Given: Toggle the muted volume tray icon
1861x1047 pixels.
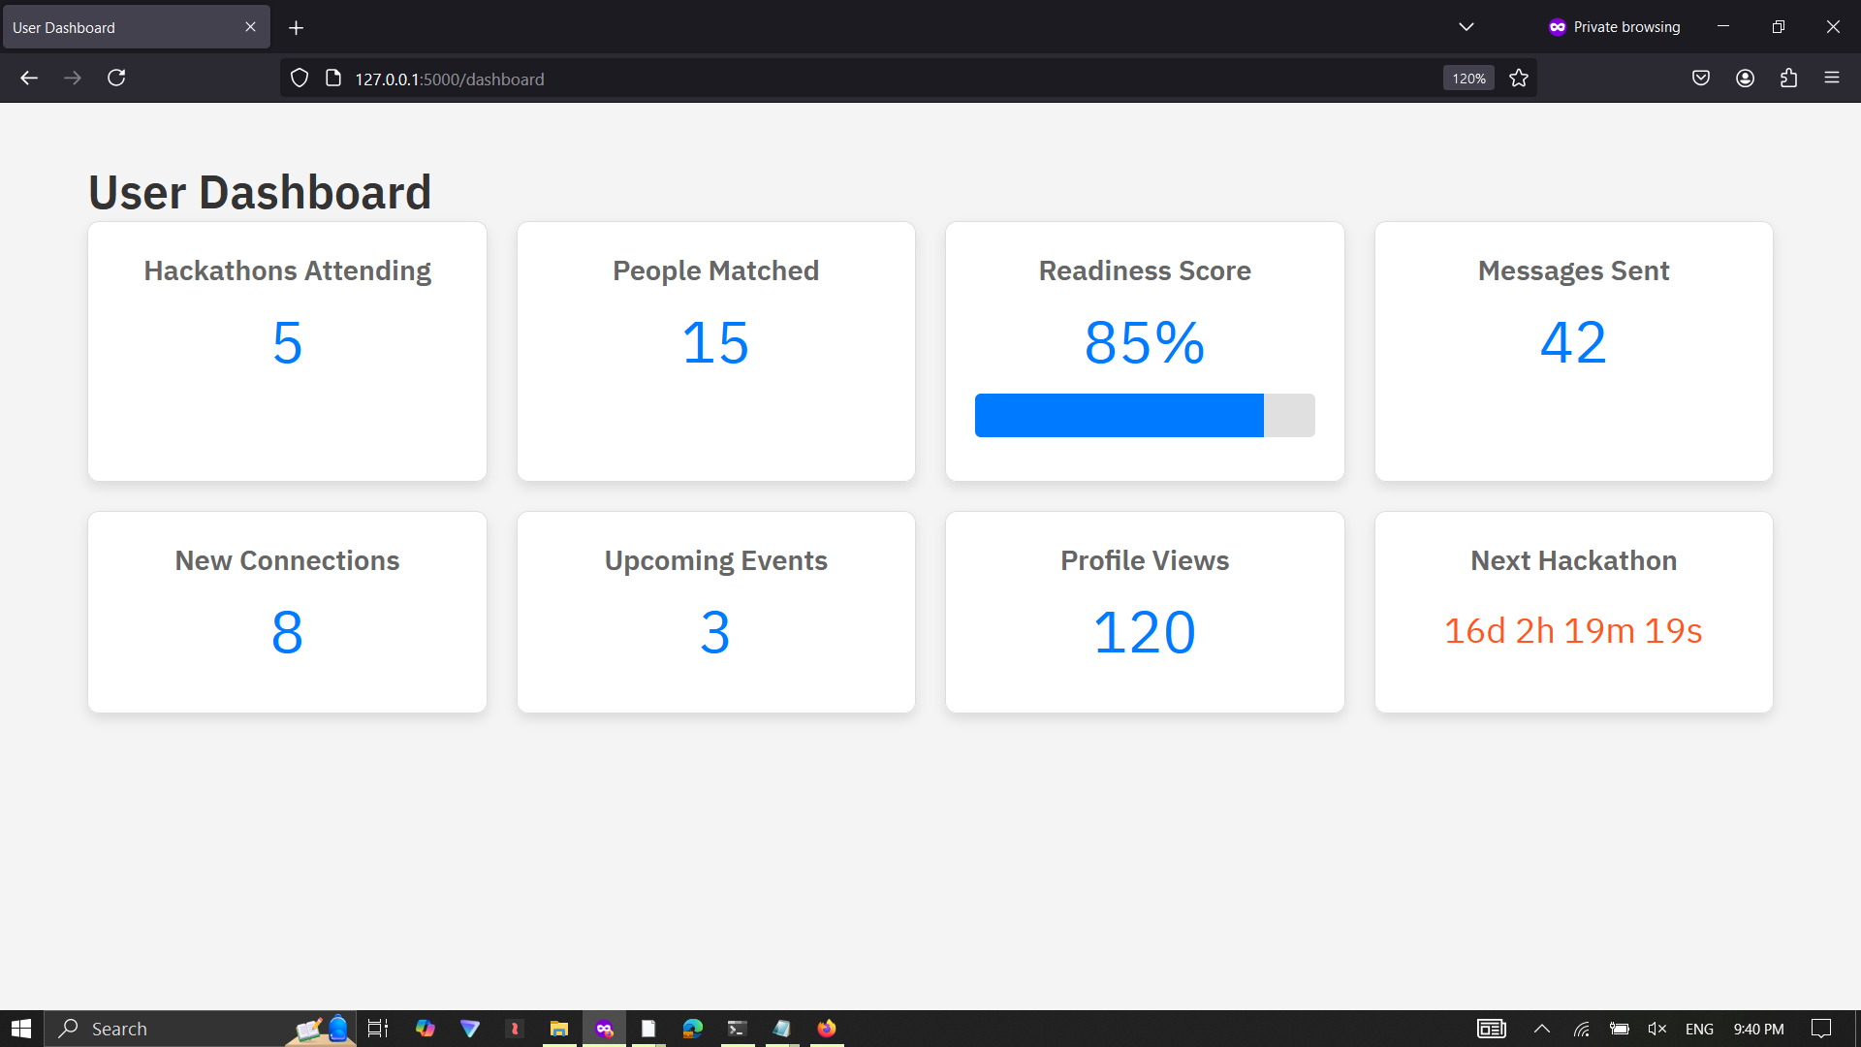Looking at the screenshot, I should point(1657,1029).
